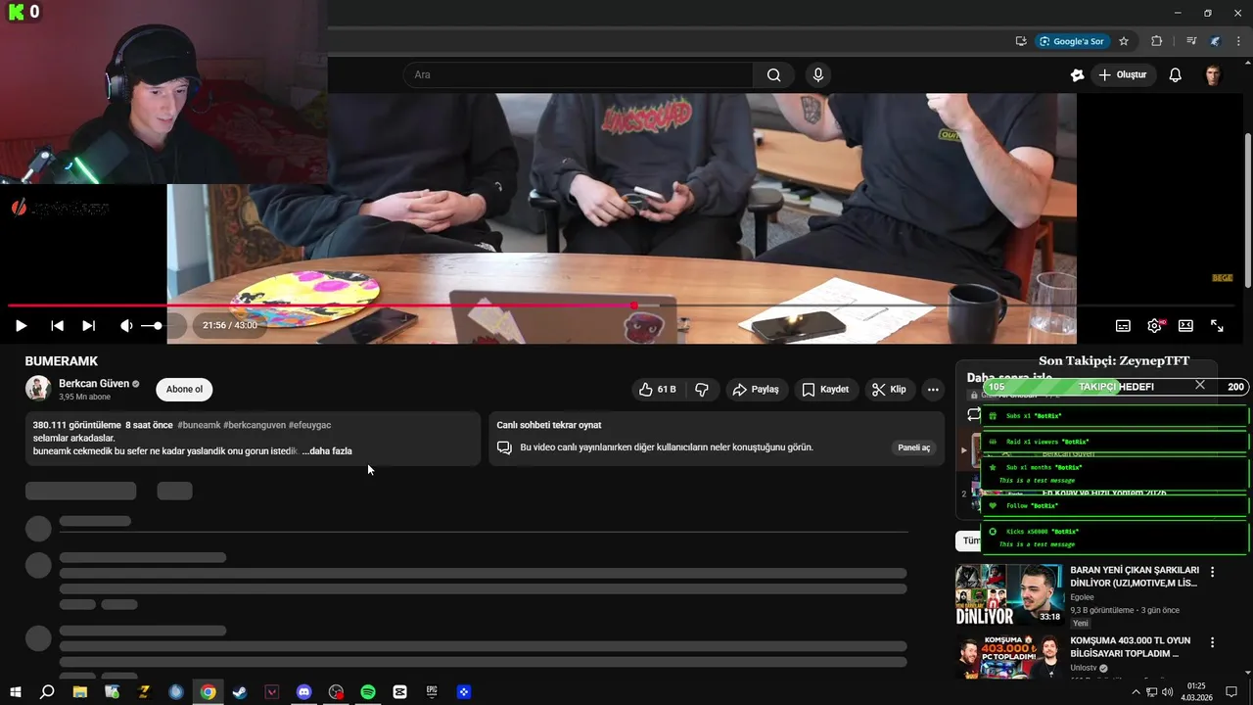Open KOMŞUMA 403.000 TL video title

point(1131,647)
